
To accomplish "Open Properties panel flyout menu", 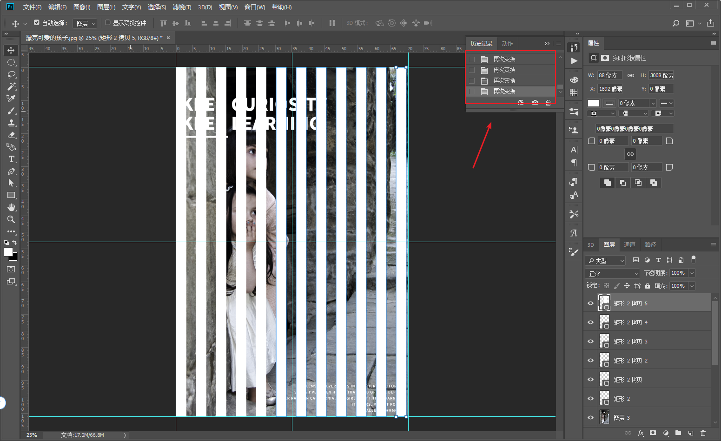I will click(714, 43).
